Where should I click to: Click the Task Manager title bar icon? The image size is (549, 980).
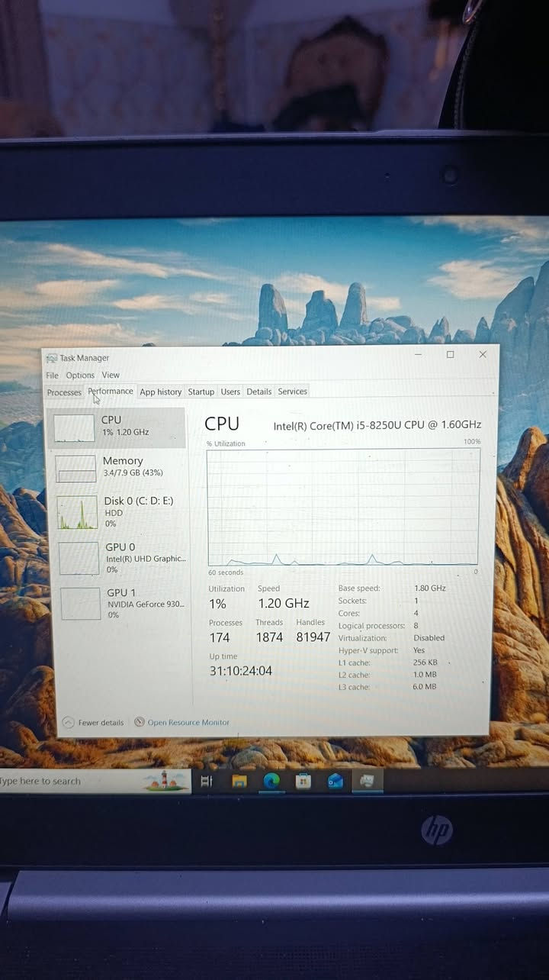tap(51, 358)
